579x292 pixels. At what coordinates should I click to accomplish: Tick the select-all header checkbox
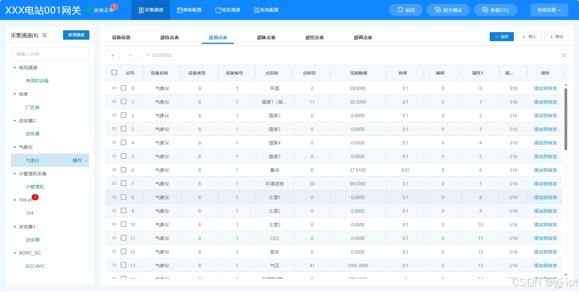114,72
